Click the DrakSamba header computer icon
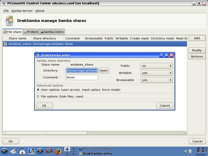Viewport: 208px width, 156px height. (9, 21)
